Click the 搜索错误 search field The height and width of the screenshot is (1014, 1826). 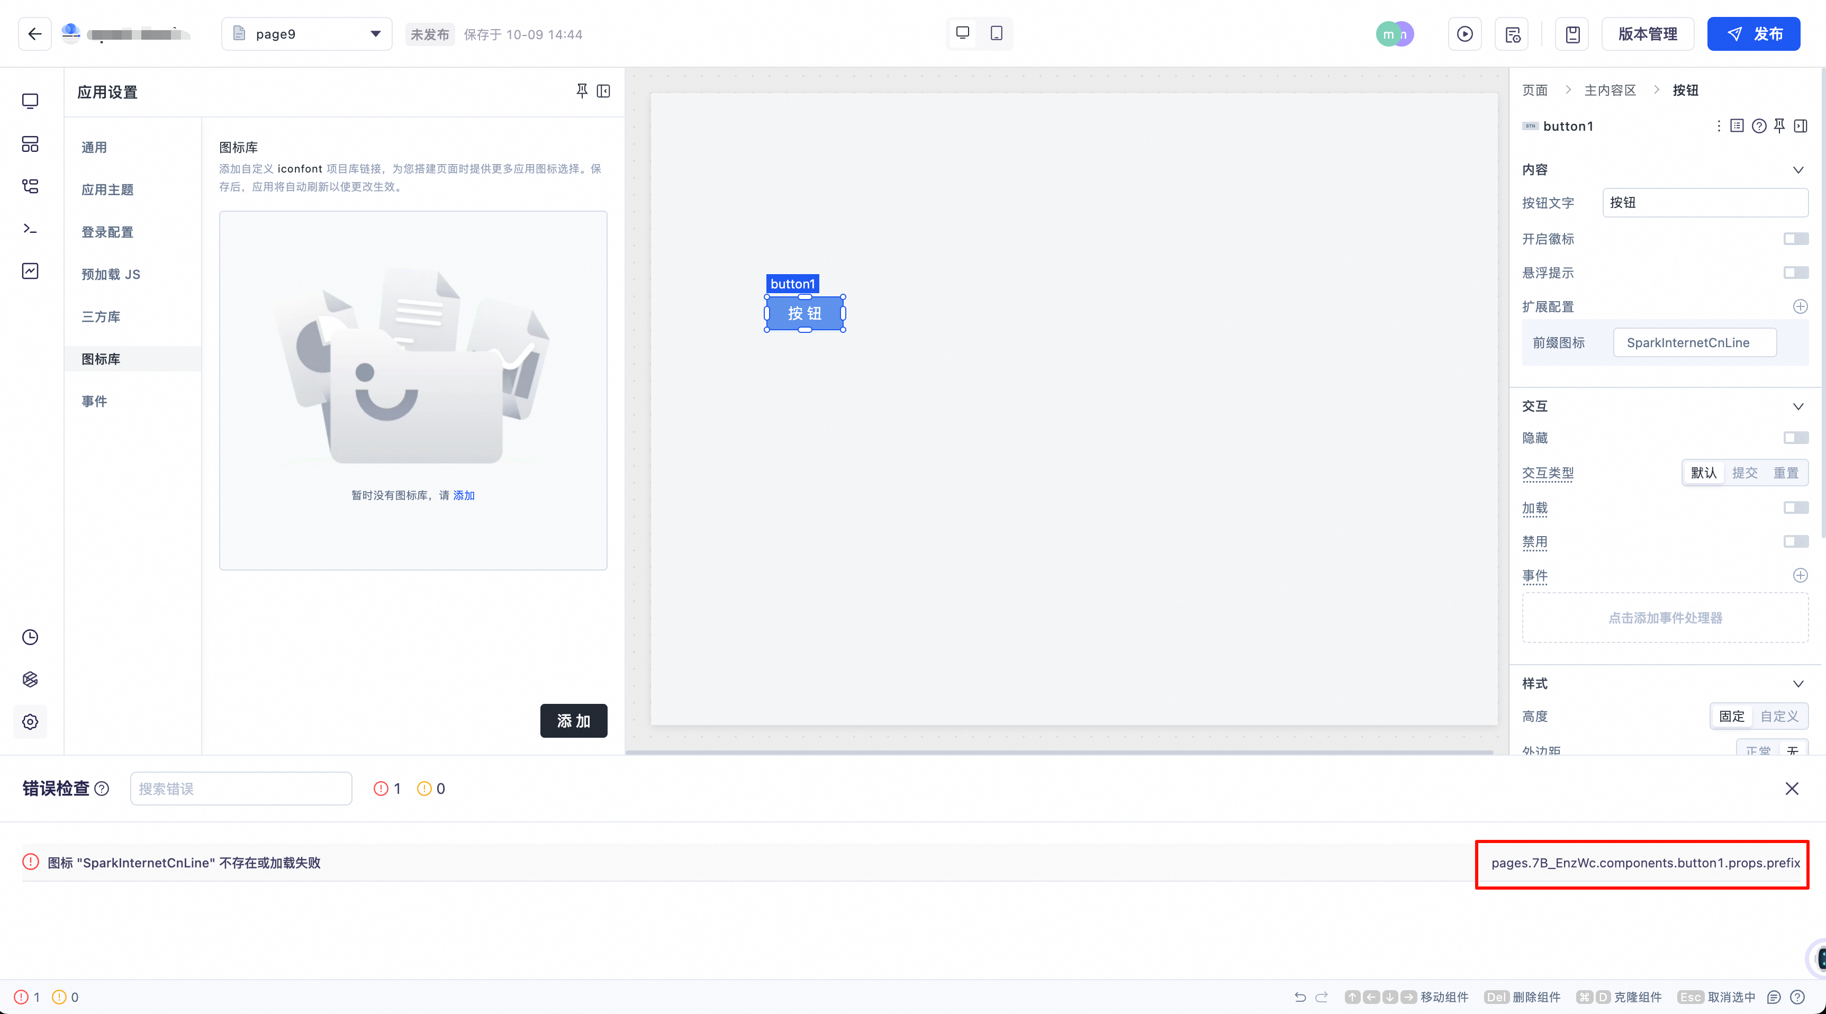tap(241, 789)
